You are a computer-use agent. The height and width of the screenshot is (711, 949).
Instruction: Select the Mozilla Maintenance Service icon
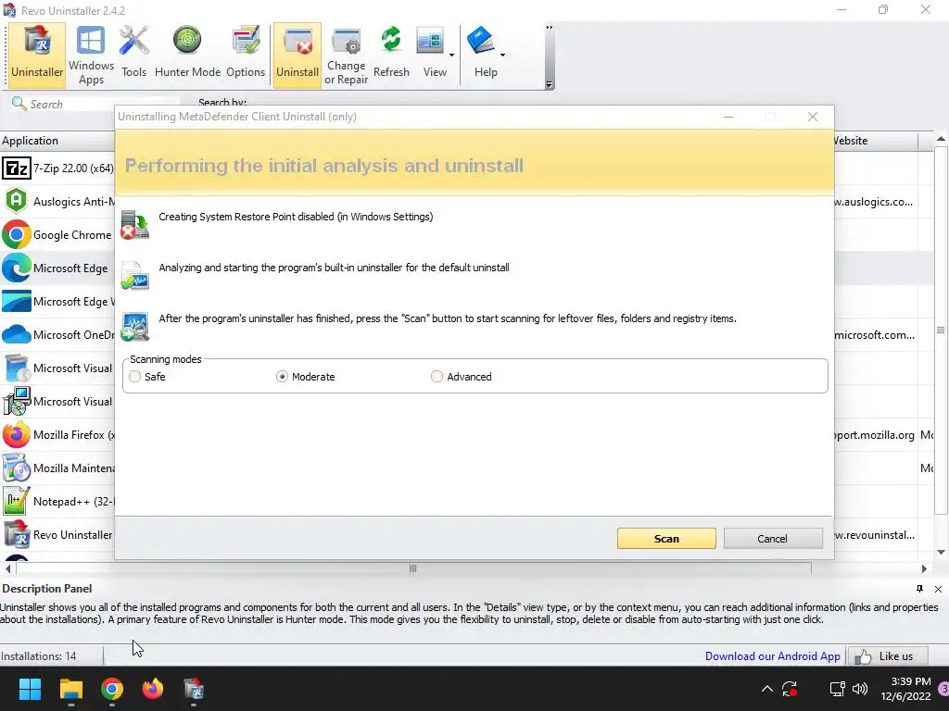[x=17, y=468]
